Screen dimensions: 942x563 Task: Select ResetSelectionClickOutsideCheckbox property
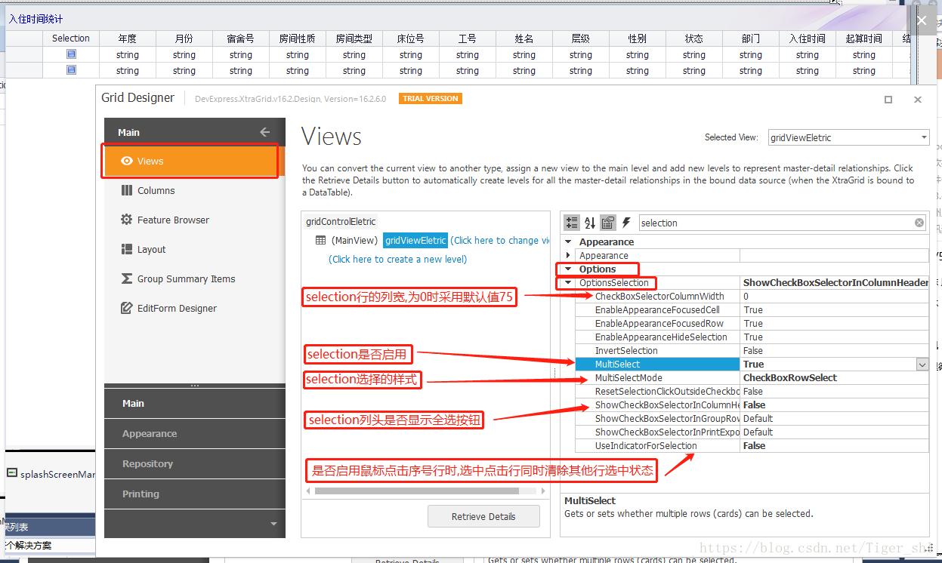point(667,392)
